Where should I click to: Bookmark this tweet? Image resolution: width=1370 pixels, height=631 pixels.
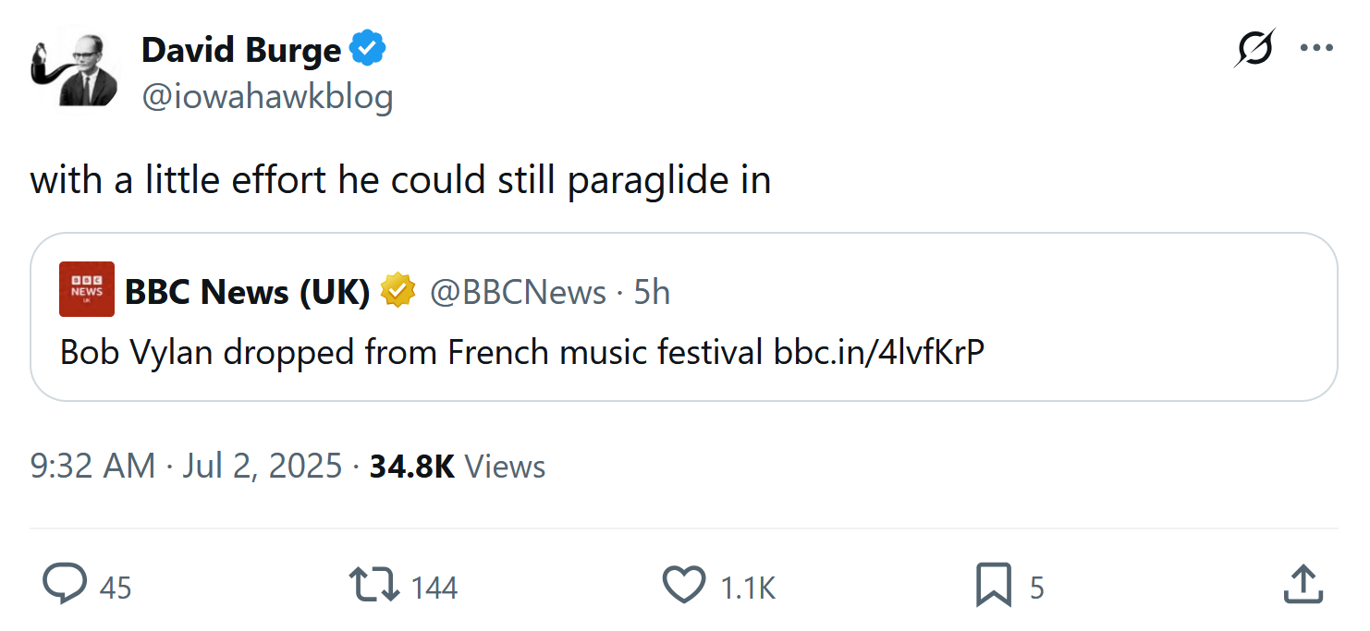994,585
